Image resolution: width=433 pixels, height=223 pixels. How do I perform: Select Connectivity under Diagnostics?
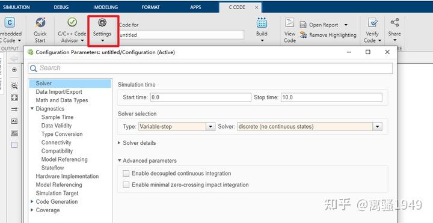click(57, 142)
